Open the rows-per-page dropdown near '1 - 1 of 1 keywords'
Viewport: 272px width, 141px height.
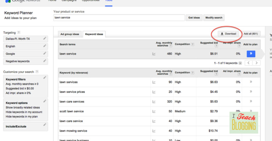(240, 63)
